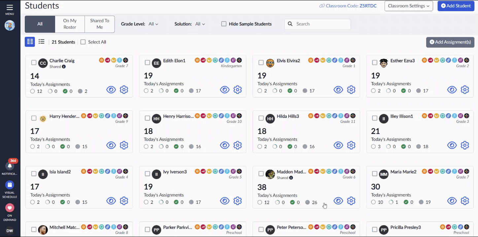This screenshot has width=478, height=237.
Task: Click Maddon card assignment count 38
Action: click(262, 187)
